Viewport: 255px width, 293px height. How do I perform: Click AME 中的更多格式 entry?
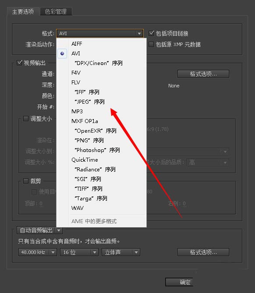point(101,221)
